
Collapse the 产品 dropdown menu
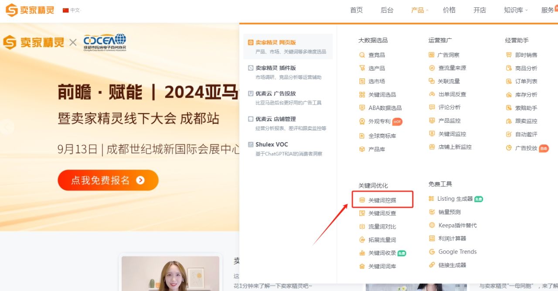420,10
